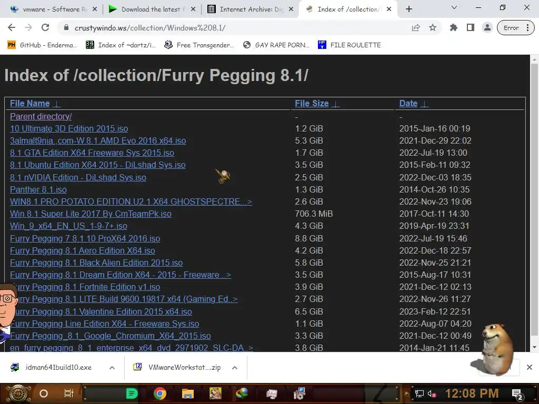Open Cortana circle on the taskbar

(44, 393)
